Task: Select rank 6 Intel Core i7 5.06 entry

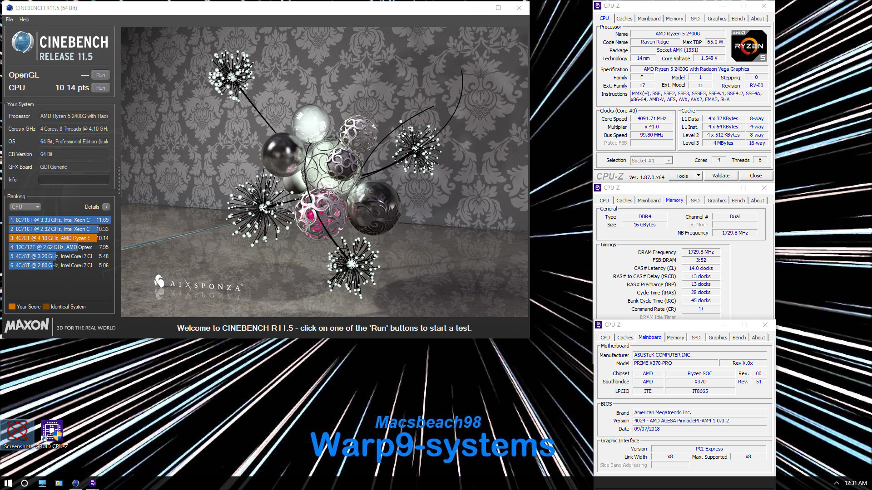Action: pyautogui.click(x=59, y=265)
